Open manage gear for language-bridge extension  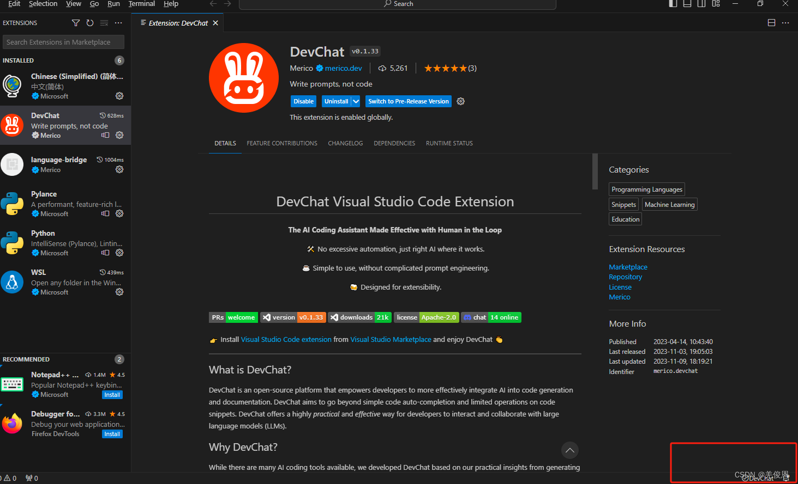coord(119,169)
